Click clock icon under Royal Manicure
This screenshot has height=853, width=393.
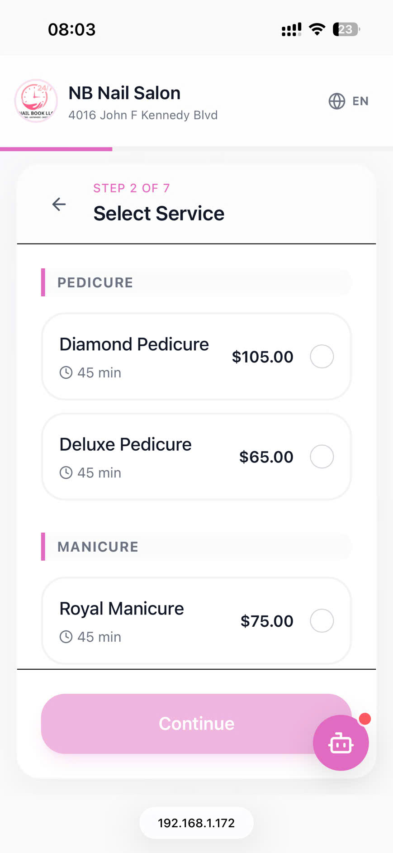point(66,637)
